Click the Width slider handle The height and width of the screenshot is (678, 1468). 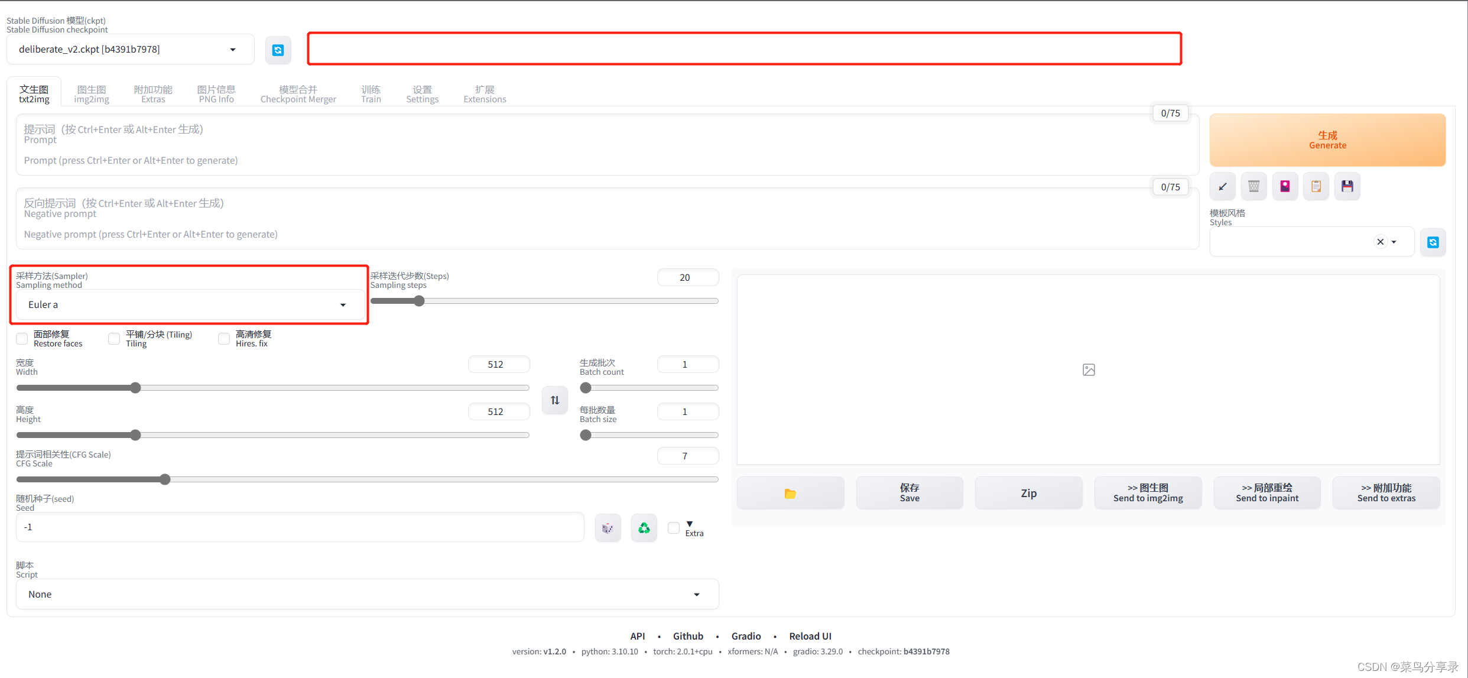pos(135,388)
